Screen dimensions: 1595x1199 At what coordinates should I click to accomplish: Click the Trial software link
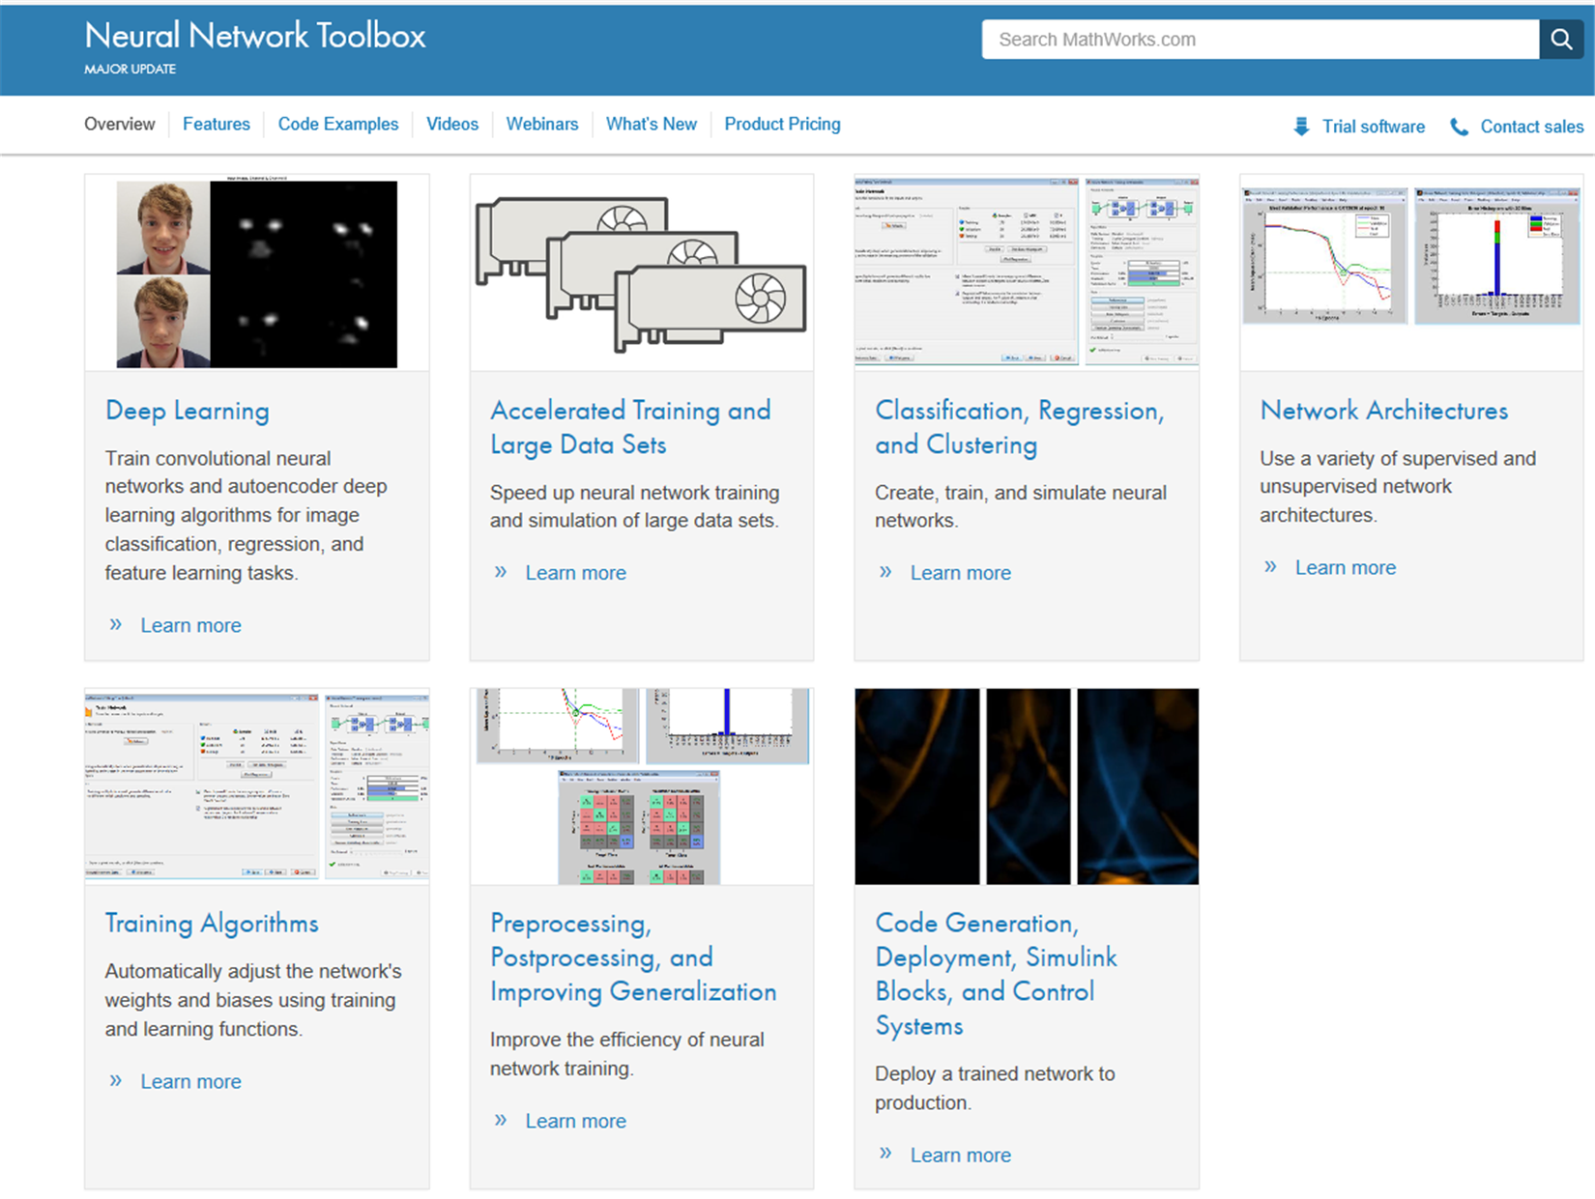(x=1374, y=127)
